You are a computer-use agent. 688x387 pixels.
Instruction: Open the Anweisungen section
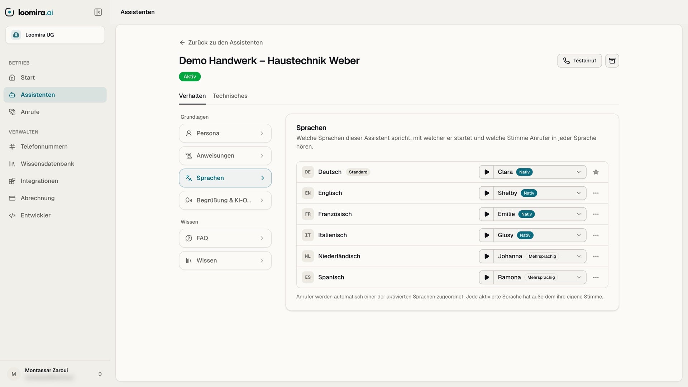point(225,156)
